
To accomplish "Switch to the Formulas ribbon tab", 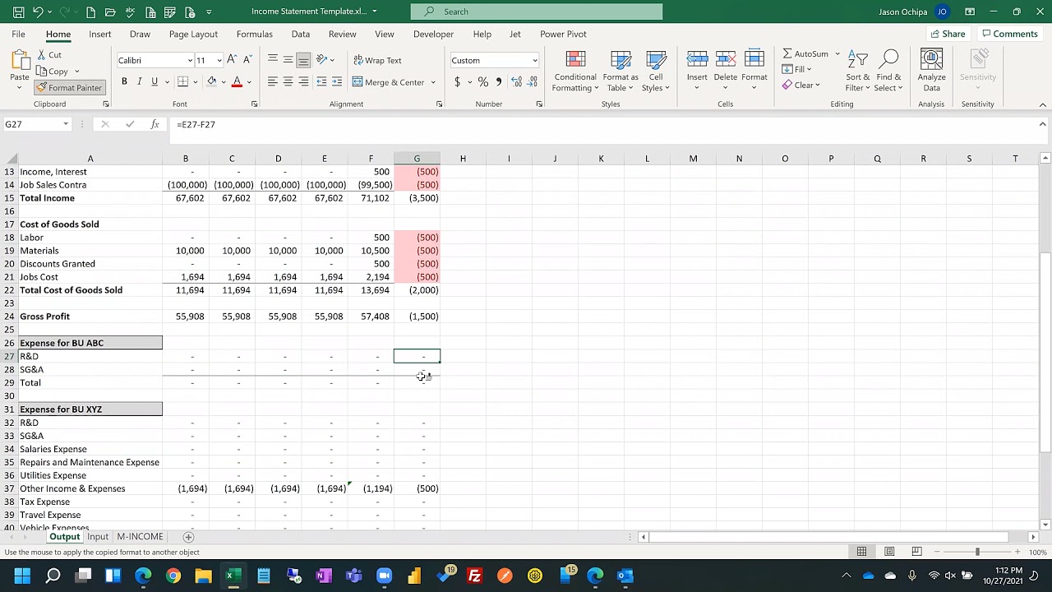I will (x=255, y=34).
